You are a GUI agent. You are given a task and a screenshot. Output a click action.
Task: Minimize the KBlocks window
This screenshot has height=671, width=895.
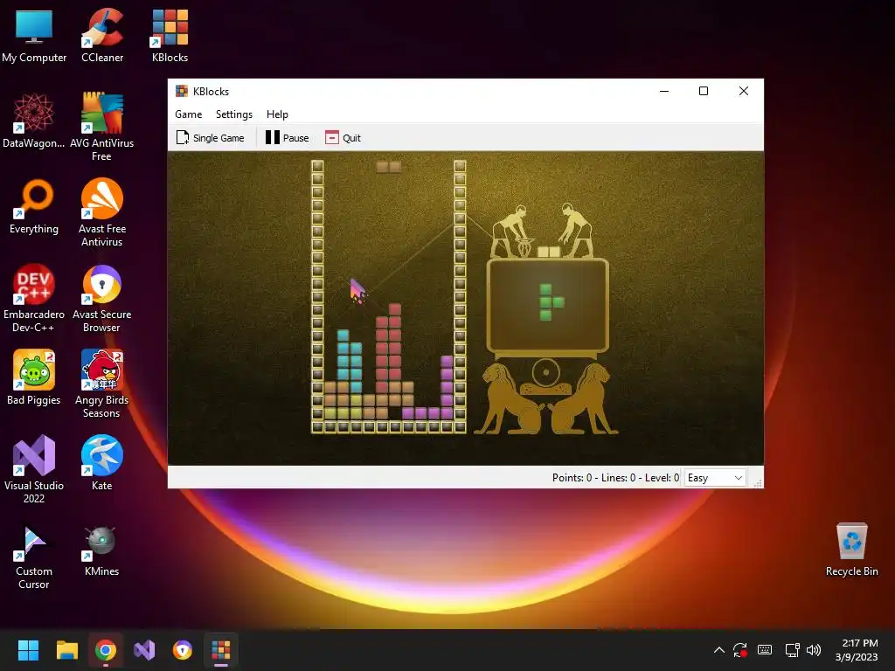664,91
